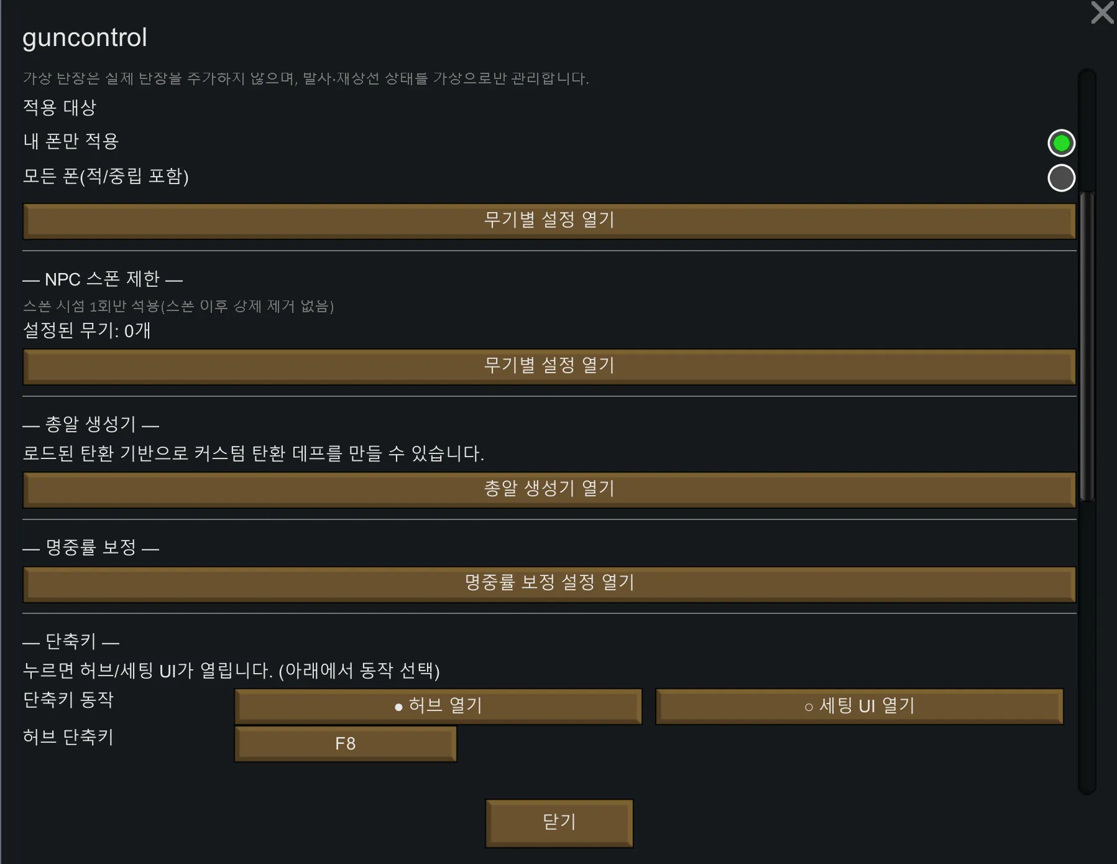Click the empty scrollbar track below the thumb
The height and width of the screenshot is (864, 1117).
(1087, 647)
